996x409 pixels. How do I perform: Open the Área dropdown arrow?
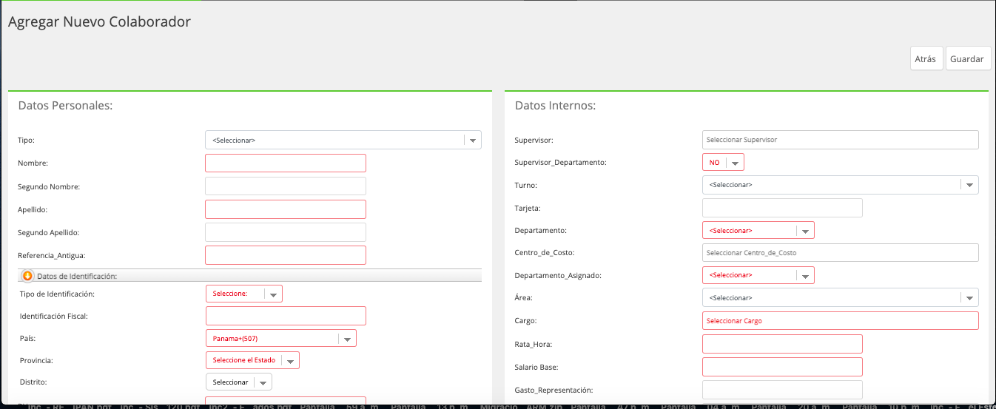(x=969, y=297)
